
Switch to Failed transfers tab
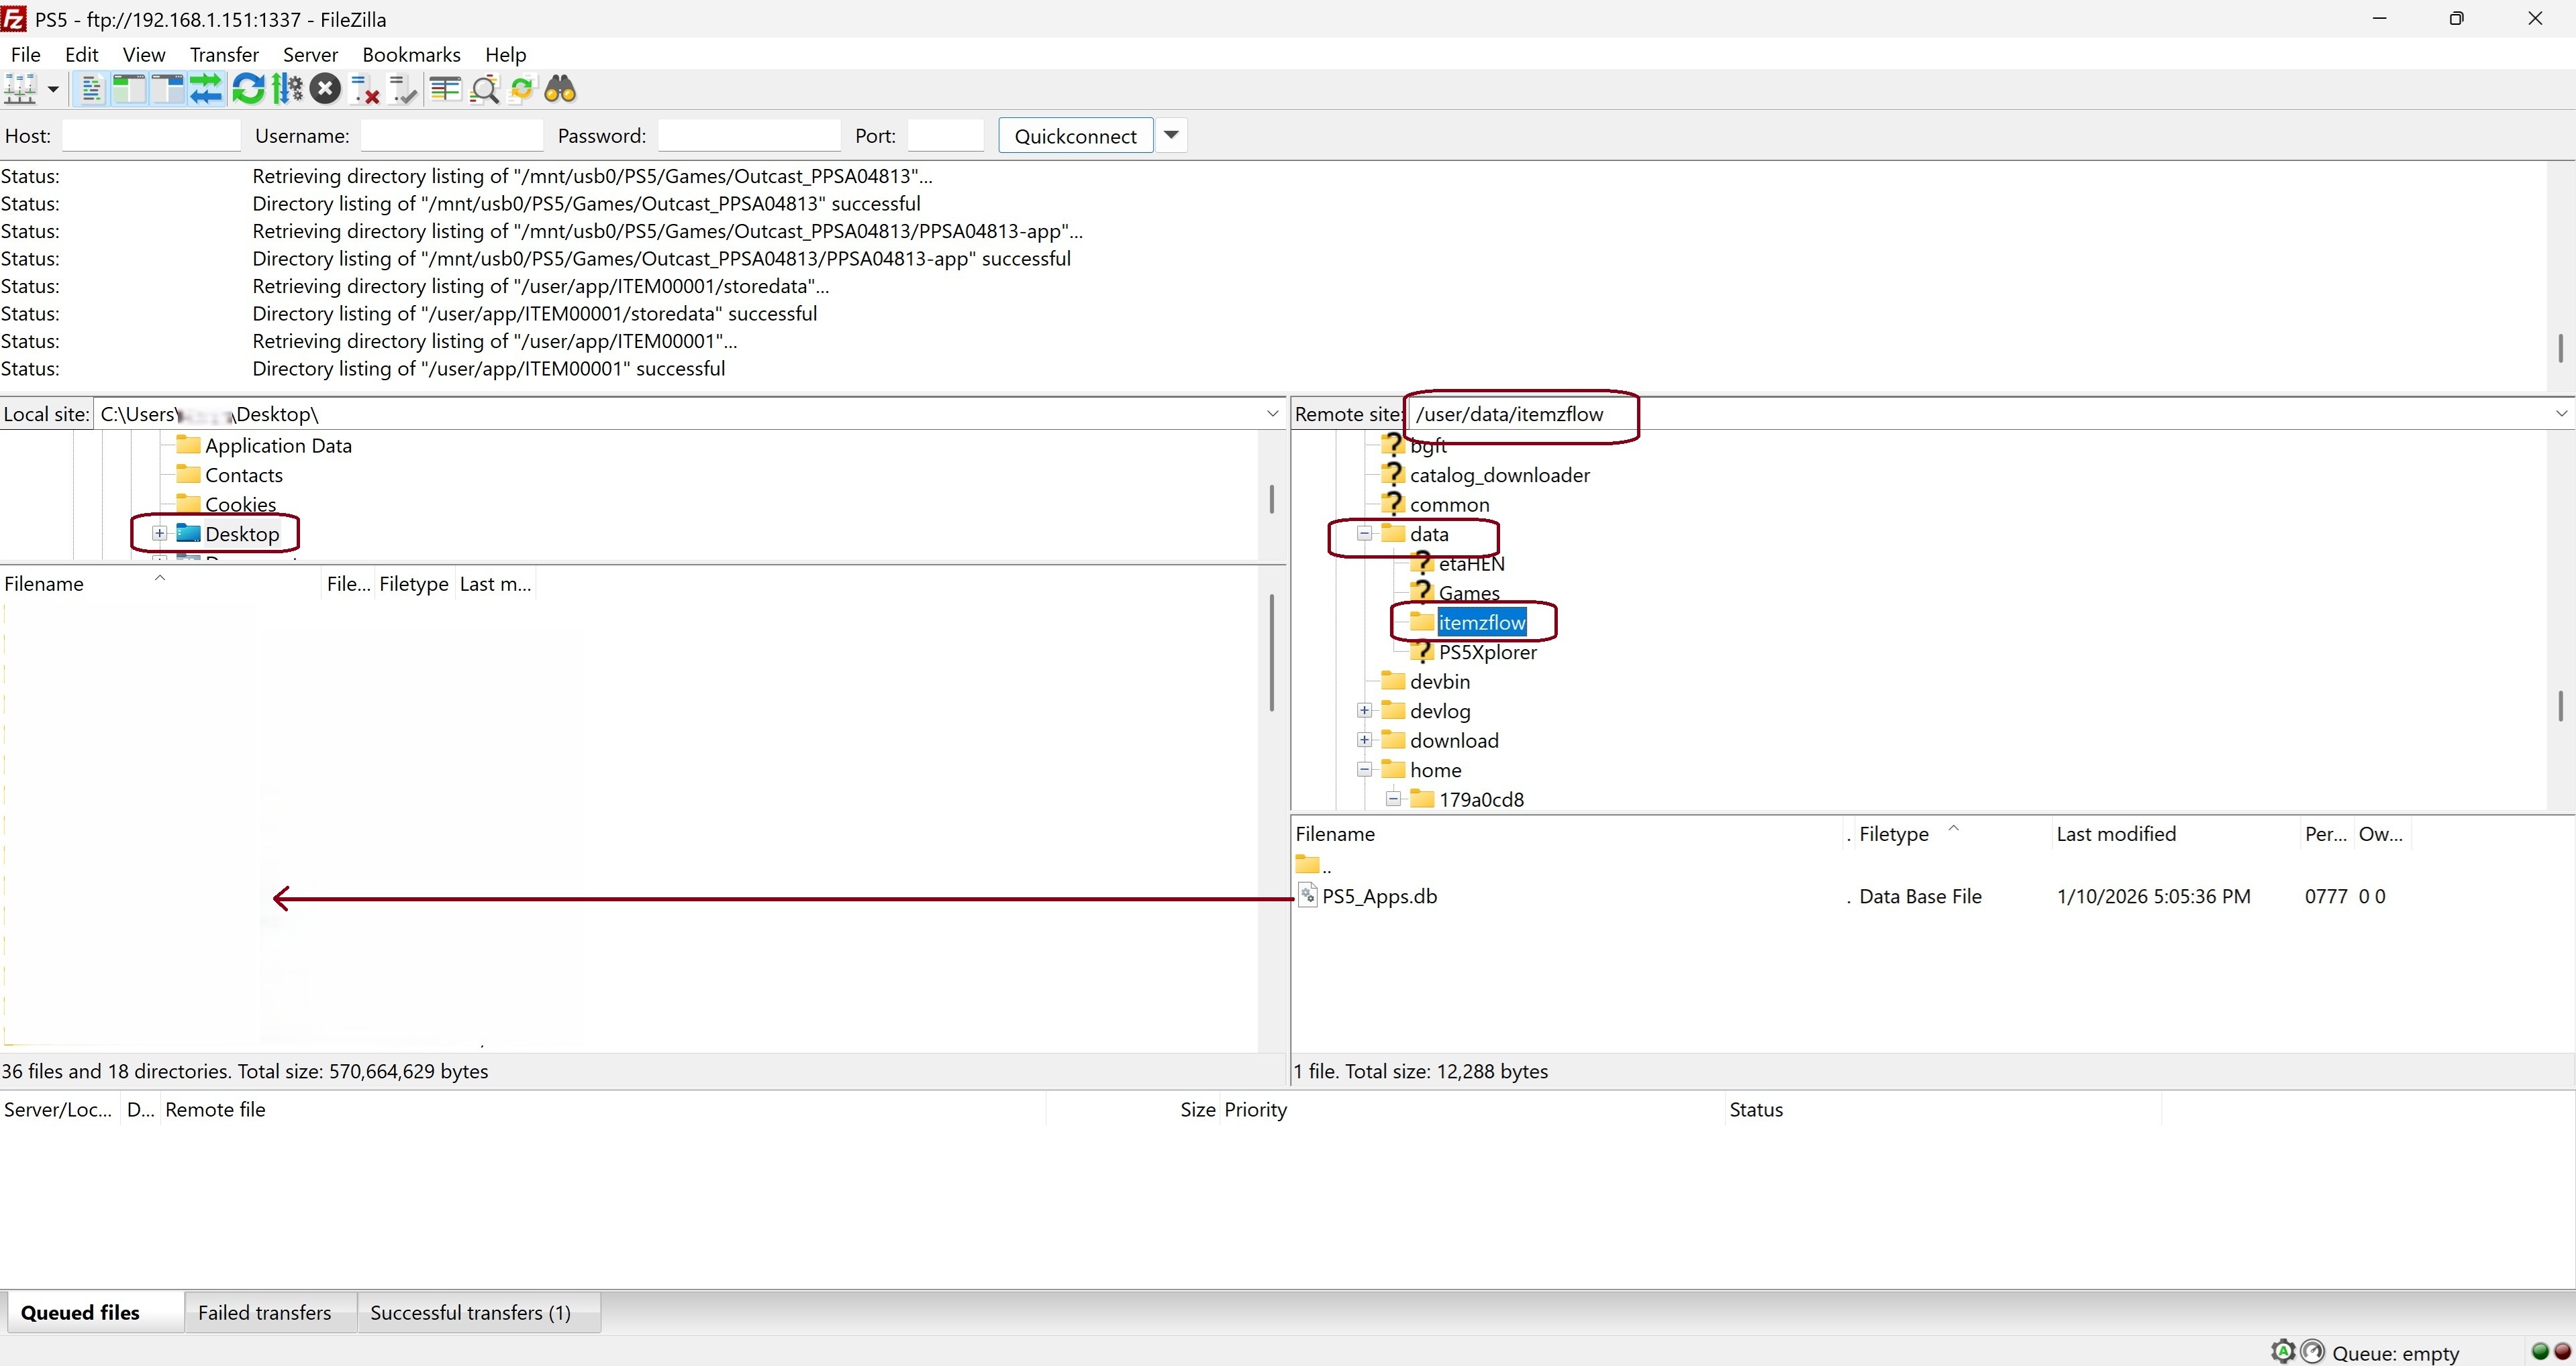pyautogui.click(x=264, y=1313)
